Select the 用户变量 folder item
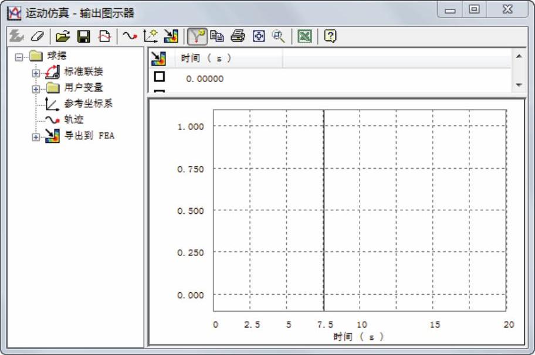 pyautogui.click(x=83, y=87)
